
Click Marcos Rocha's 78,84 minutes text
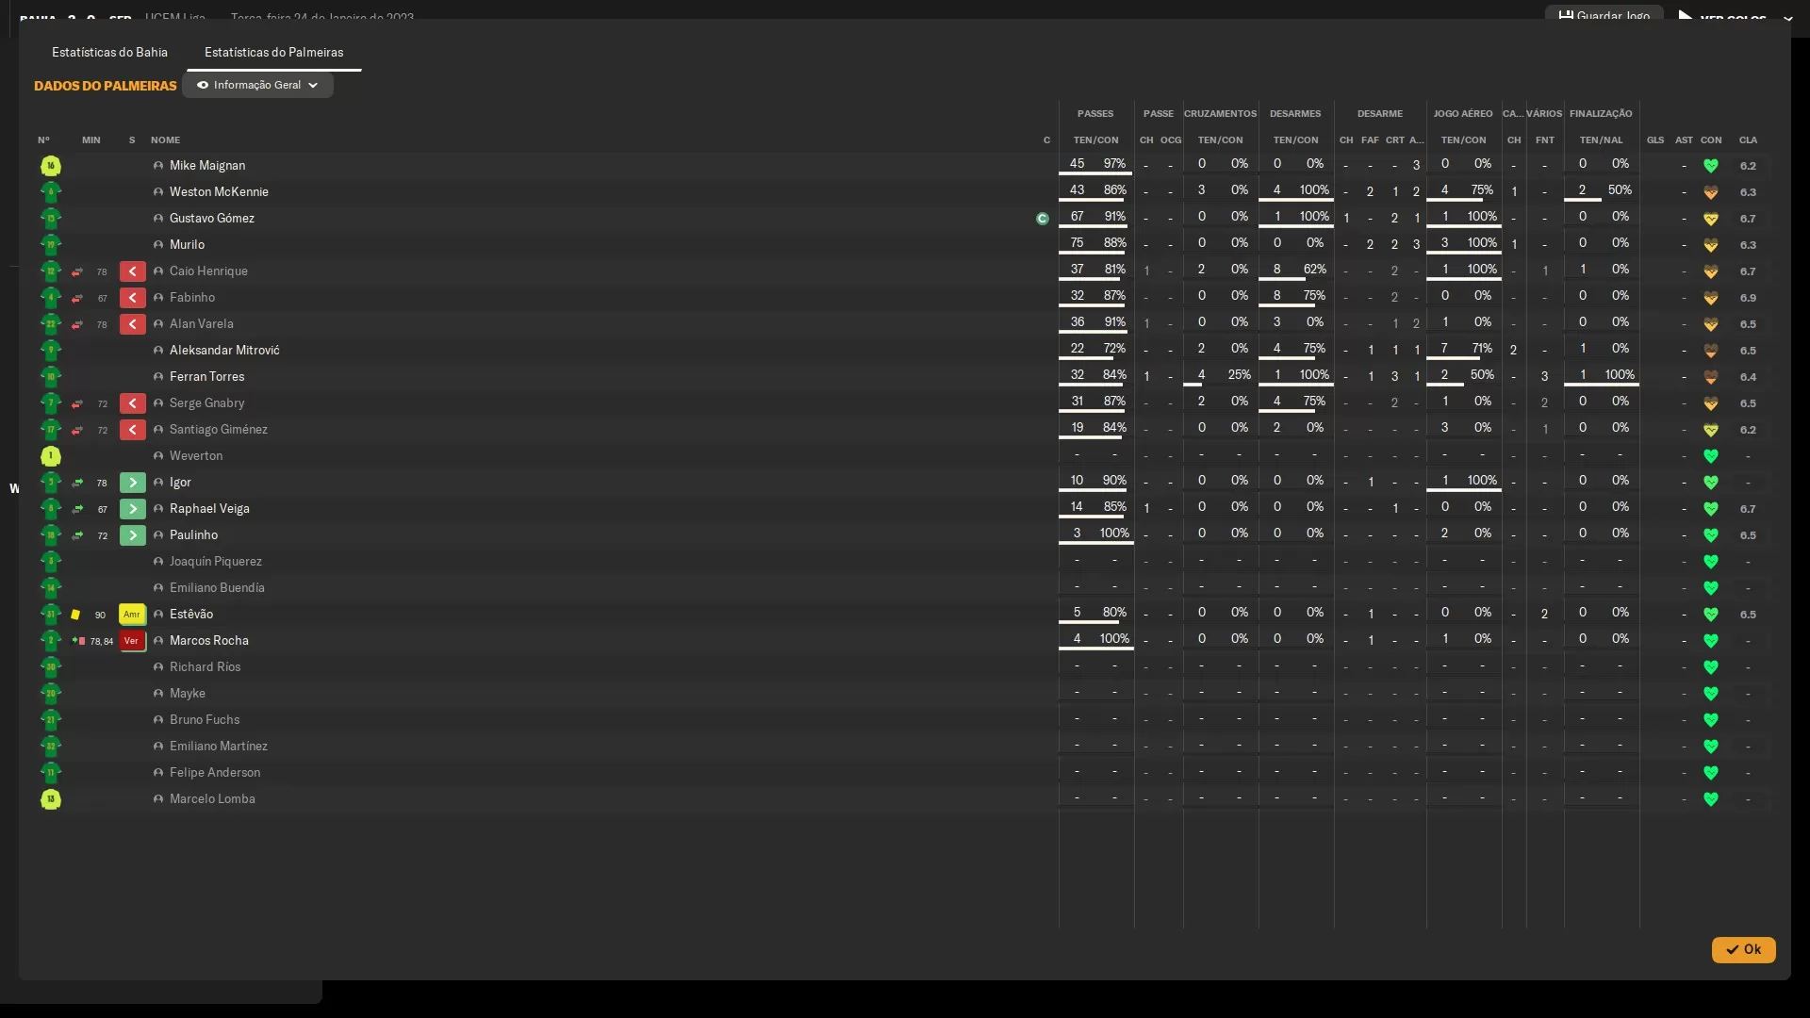101,642
